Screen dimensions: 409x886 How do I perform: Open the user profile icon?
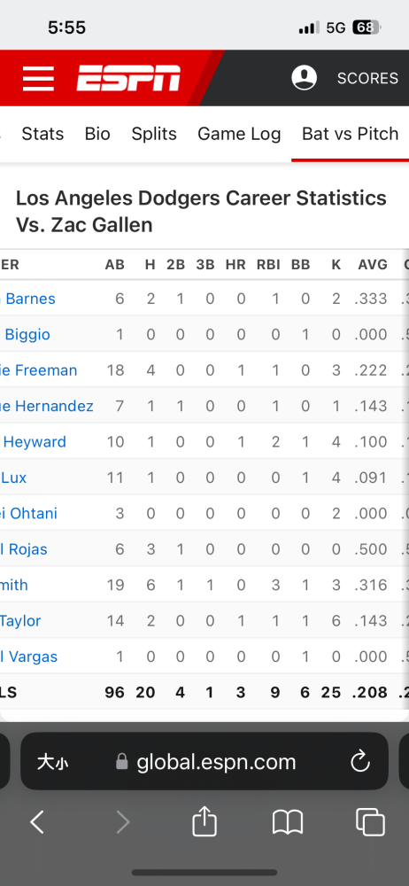click(304, 77)
